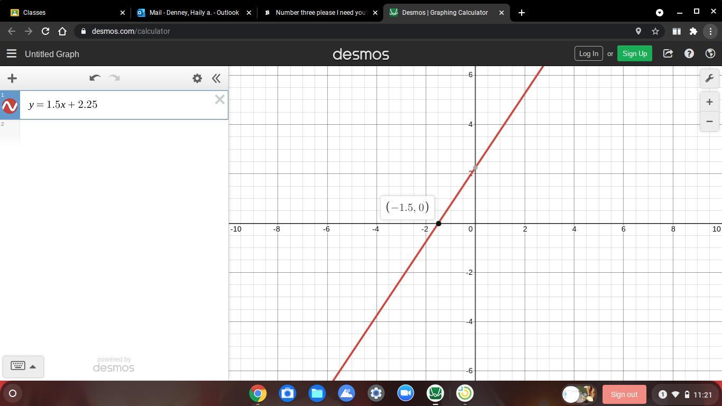The height and width of the screenshot is (406, 722).
Task: Open the powered by Desmos link
Action: [114, 364]
